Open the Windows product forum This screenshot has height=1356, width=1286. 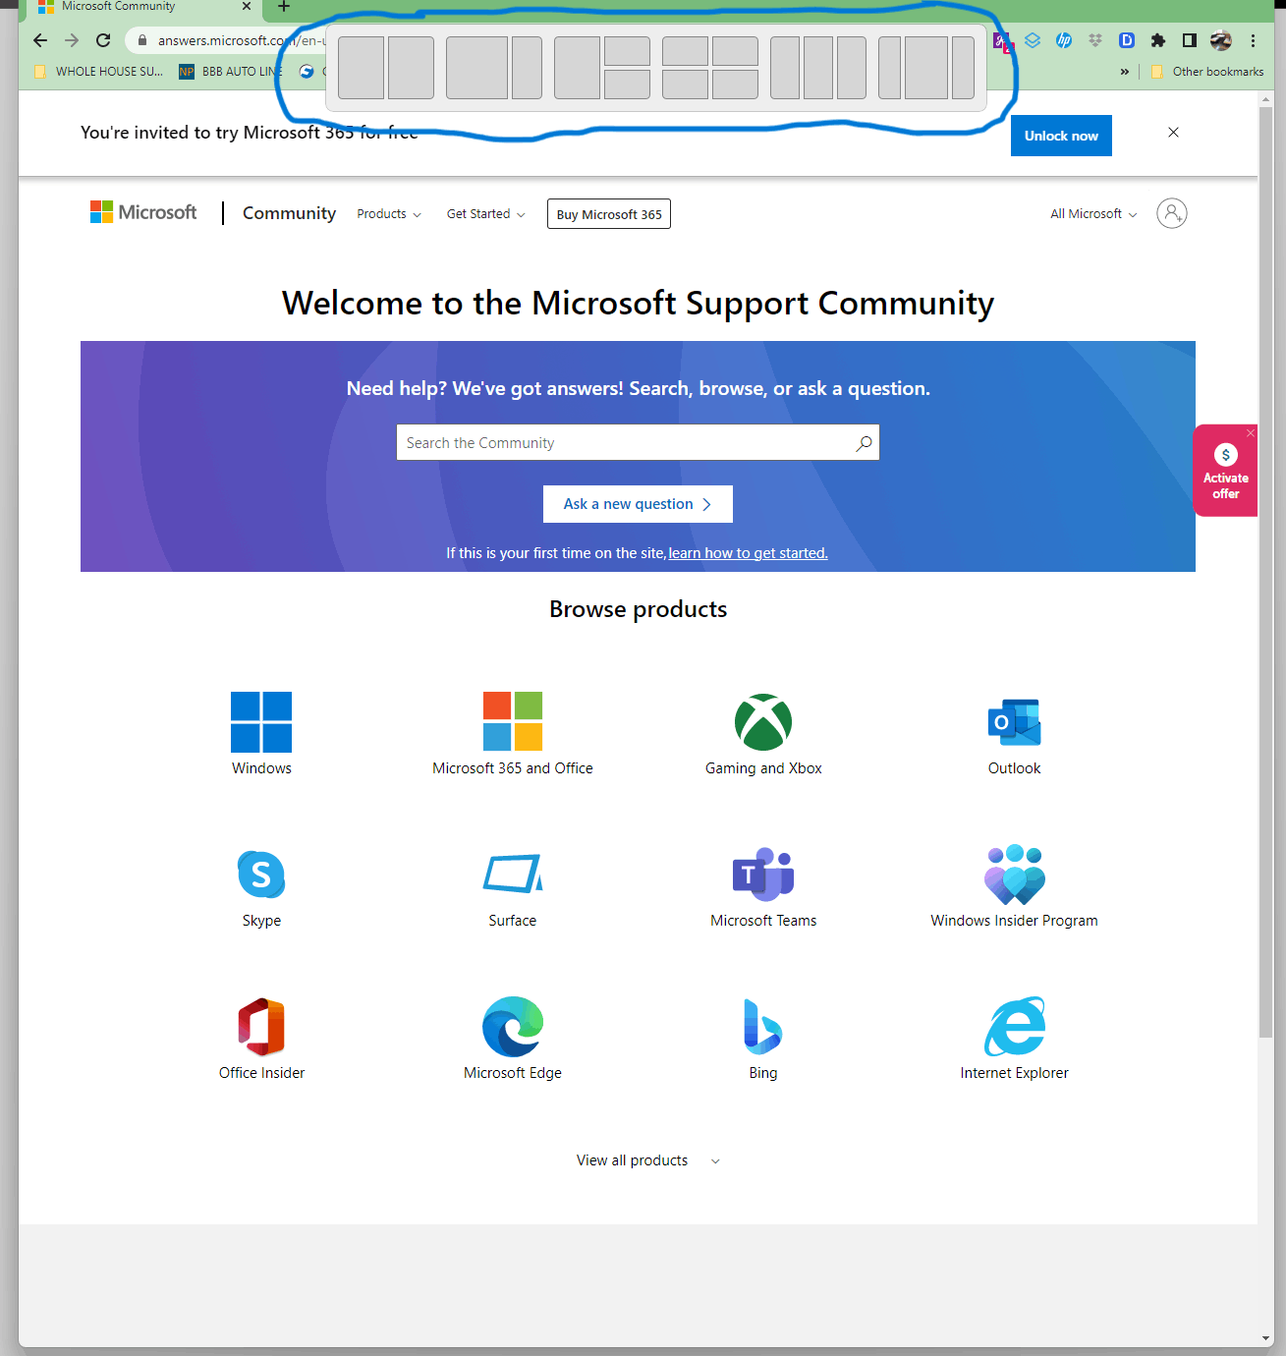click(x=261, y=734)
